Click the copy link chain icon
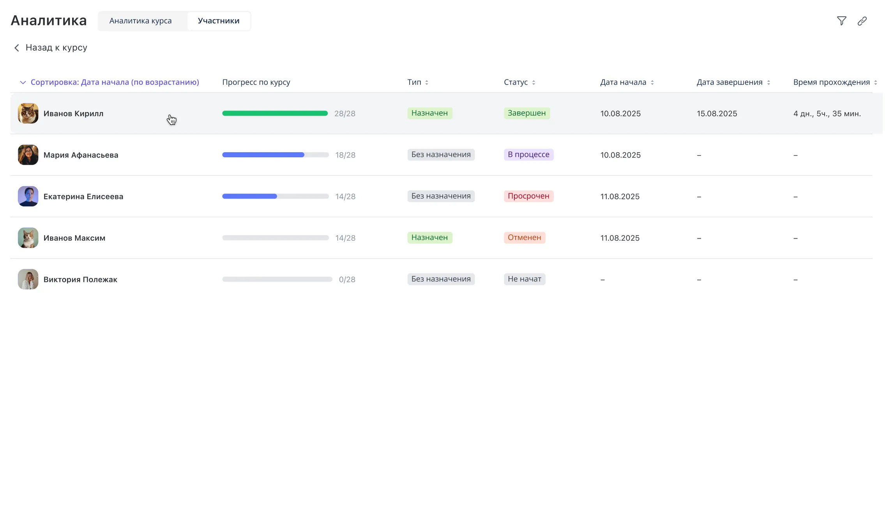This screenshot has height=521, width=885. [862, 21]
